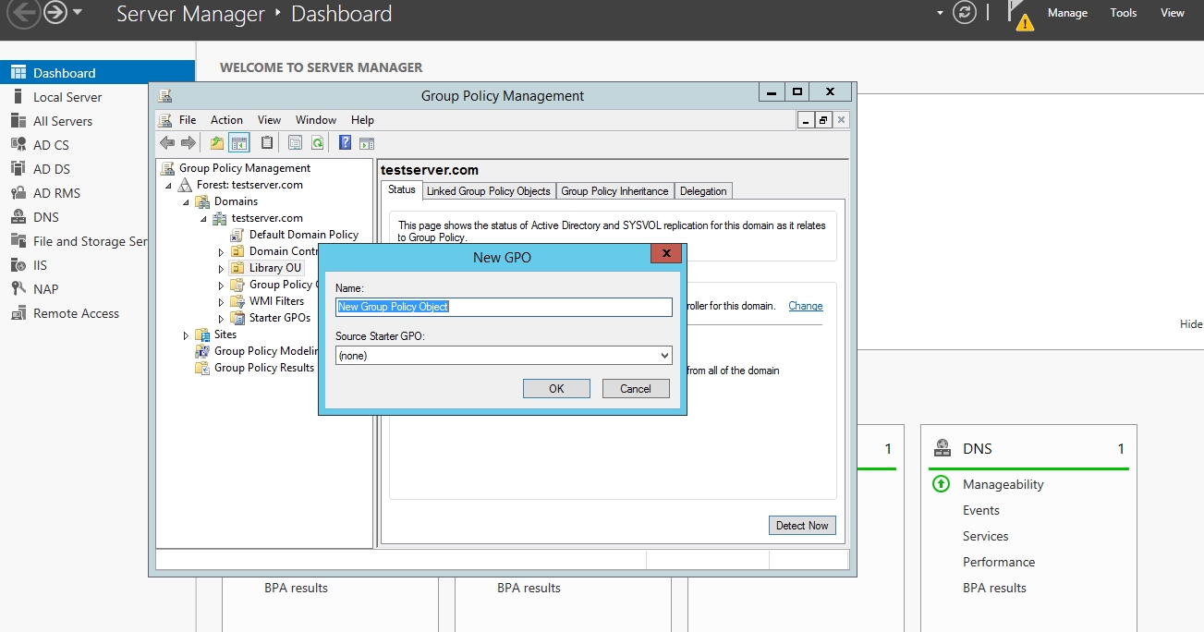Expand the Sites tree node
The height and width of the screenshot is (632, 1204).
(x=186, y=335)
